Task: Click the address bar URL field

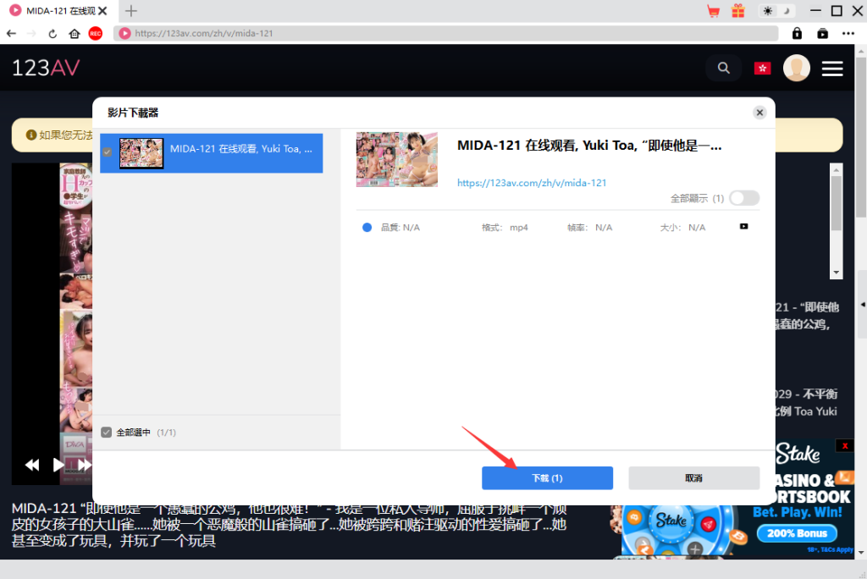Action: pos(445,33)
